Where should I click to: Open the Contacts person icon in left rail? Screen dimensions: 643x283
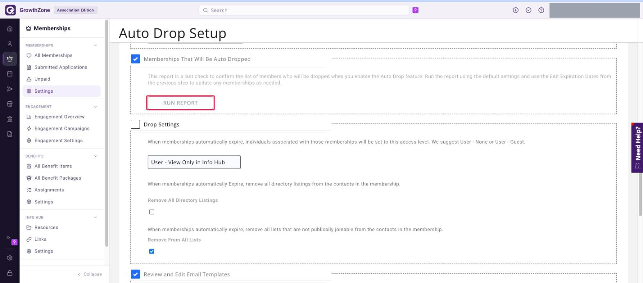coord(10,44)
